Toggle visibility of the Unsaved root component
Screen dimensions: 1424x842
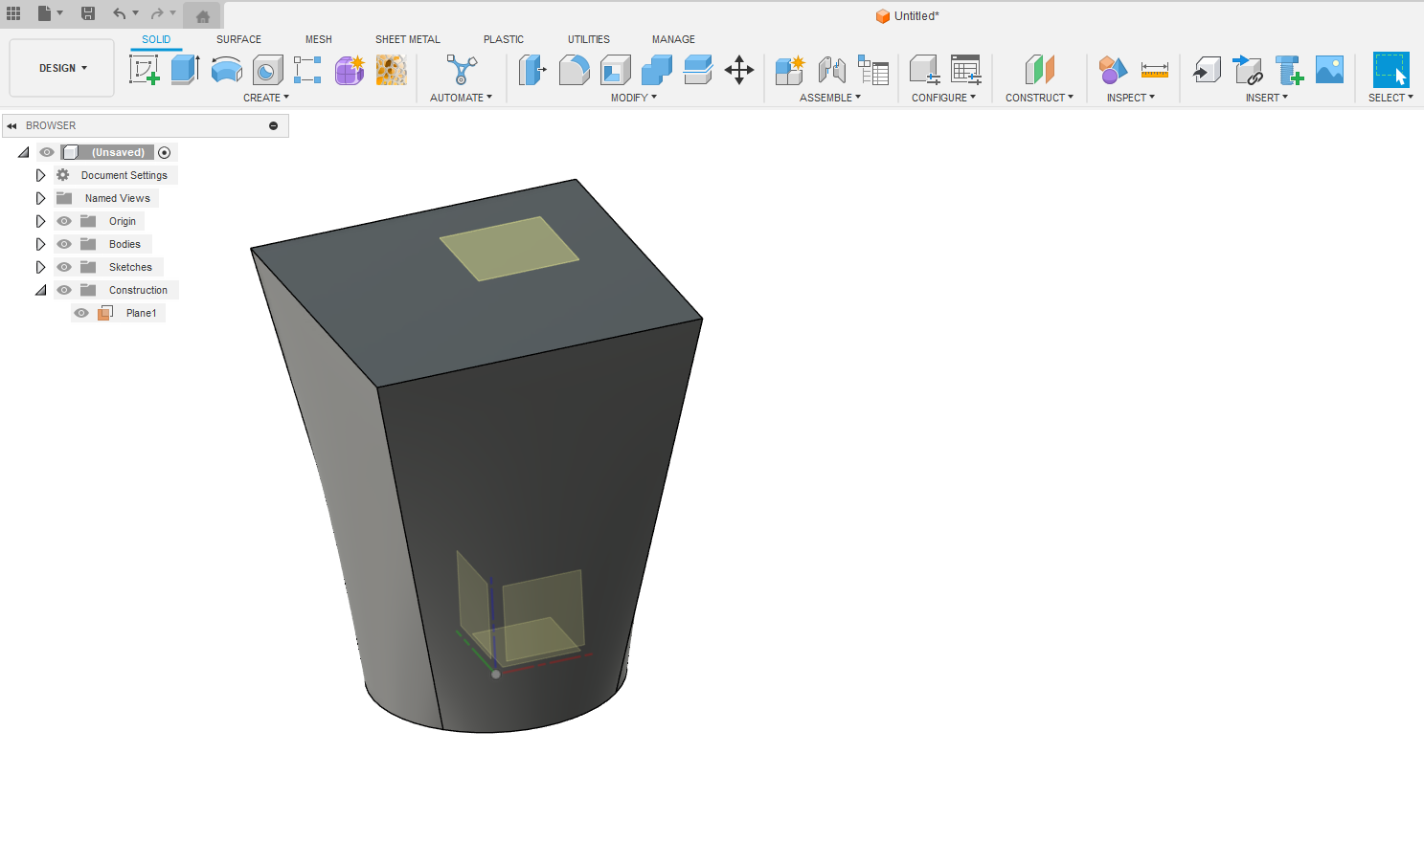point(47,152)
